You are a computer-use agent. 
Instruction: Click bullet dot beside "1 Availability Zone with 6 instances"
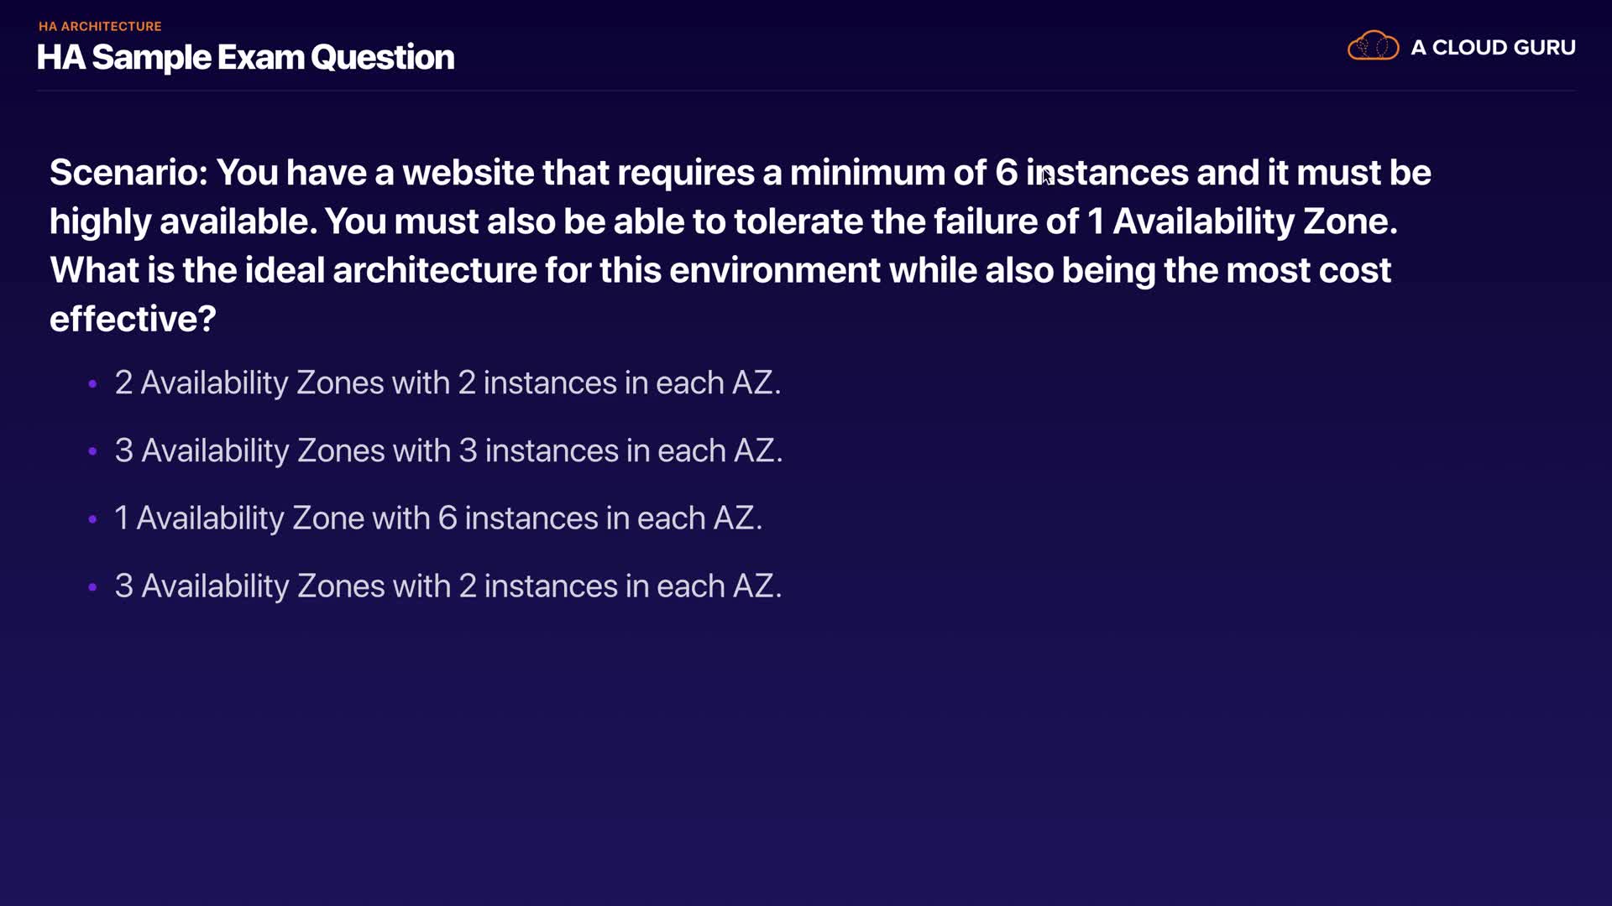92,519
